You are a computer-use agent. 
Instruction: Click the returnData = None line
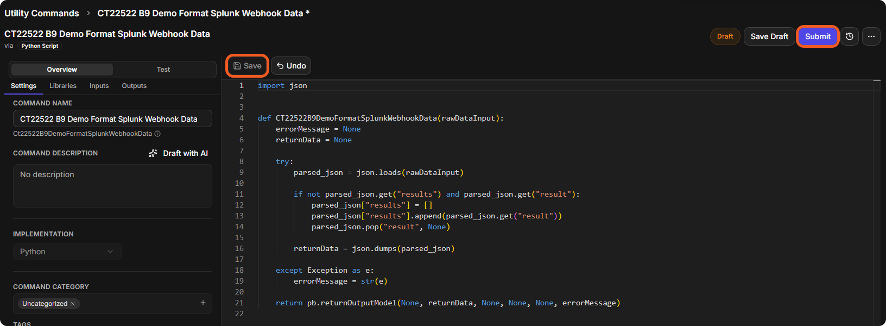coord(314,140)
